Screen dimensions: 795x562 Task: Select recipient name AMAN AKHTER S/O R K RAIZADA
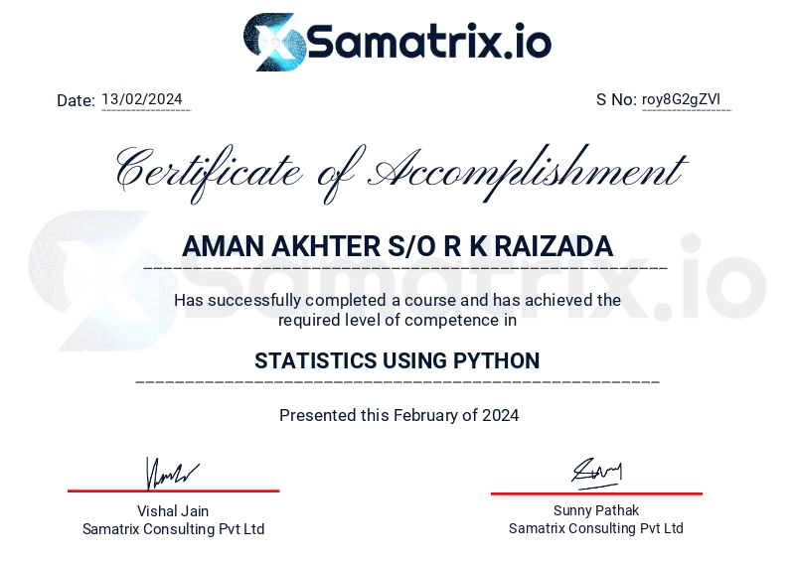coord(397,246)
